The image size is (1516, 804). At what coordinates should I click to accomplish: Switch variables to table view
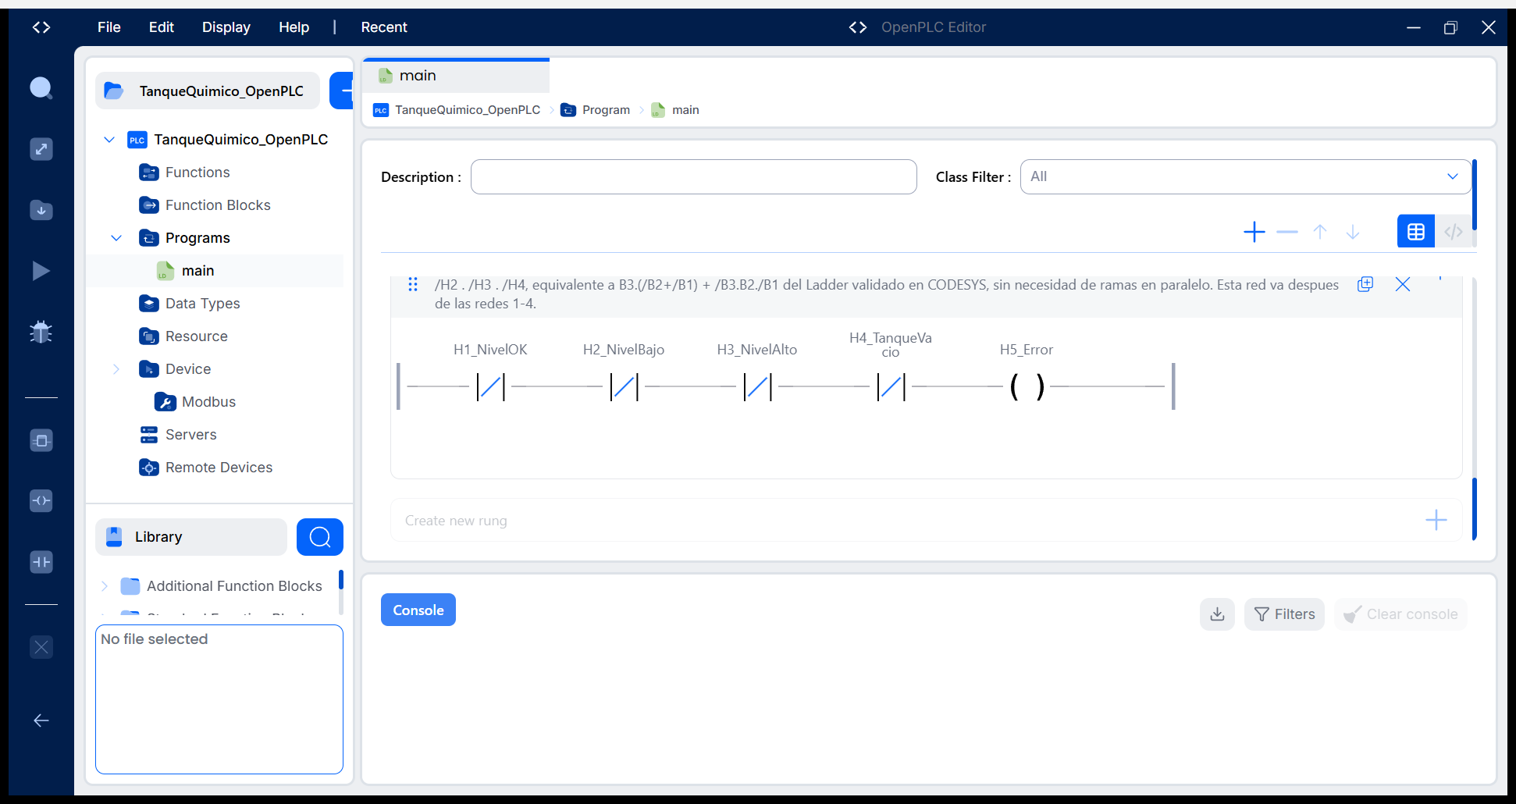[x=1416, y=232]
